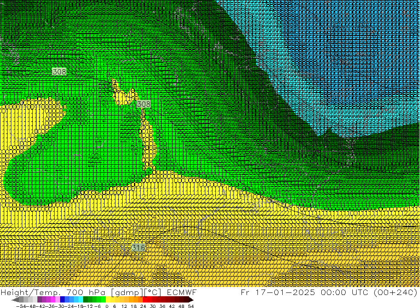This screenshot has height=308, width=420.
Task: Click the '0' tick label on colorbar
Action: pyautogui.click(x=107, y=306)
